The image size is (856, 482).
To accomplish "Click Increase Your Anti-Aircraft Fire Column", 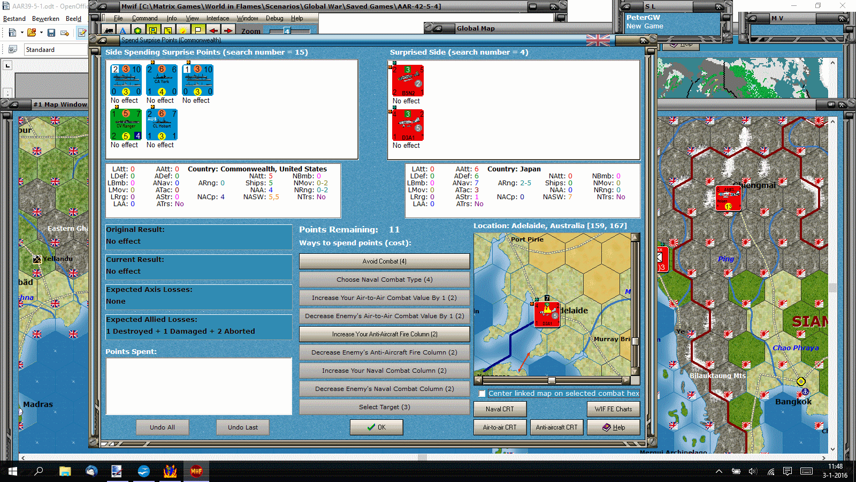I will 384,334.
